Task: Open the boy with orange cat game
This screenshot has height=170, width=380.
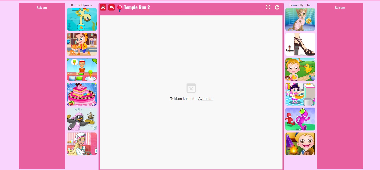Action: (82, 44)
